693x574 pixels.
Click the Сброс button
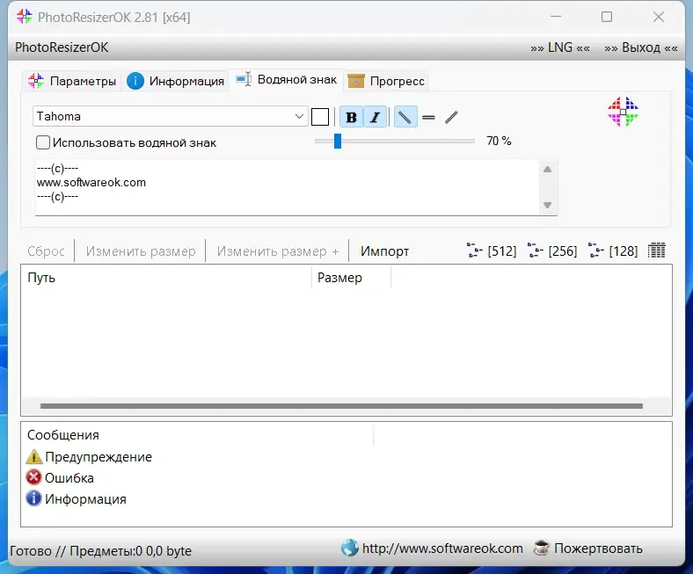[x=46, y=251]
